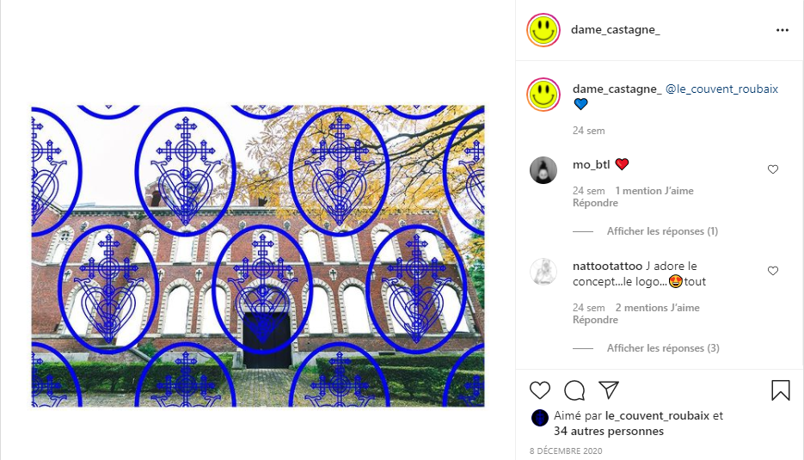
Task: Reply to nattootattoo via Répondre
Action: click(x=595, y=320)
